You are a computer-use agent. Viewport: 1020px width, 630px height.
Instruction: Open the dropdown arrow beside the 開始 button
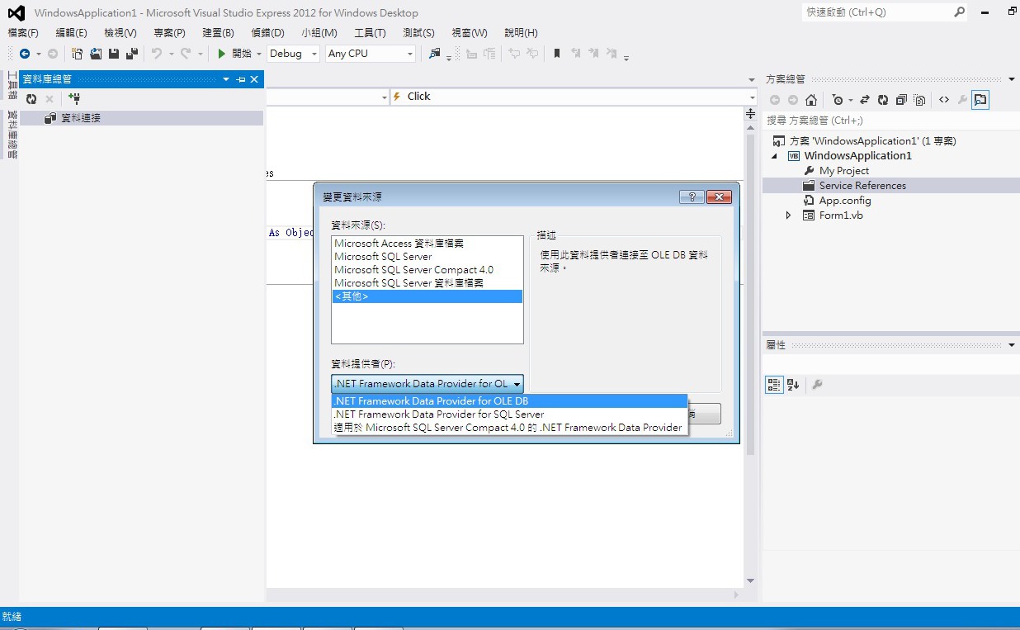pyautogui.click(x=258, y=54)
